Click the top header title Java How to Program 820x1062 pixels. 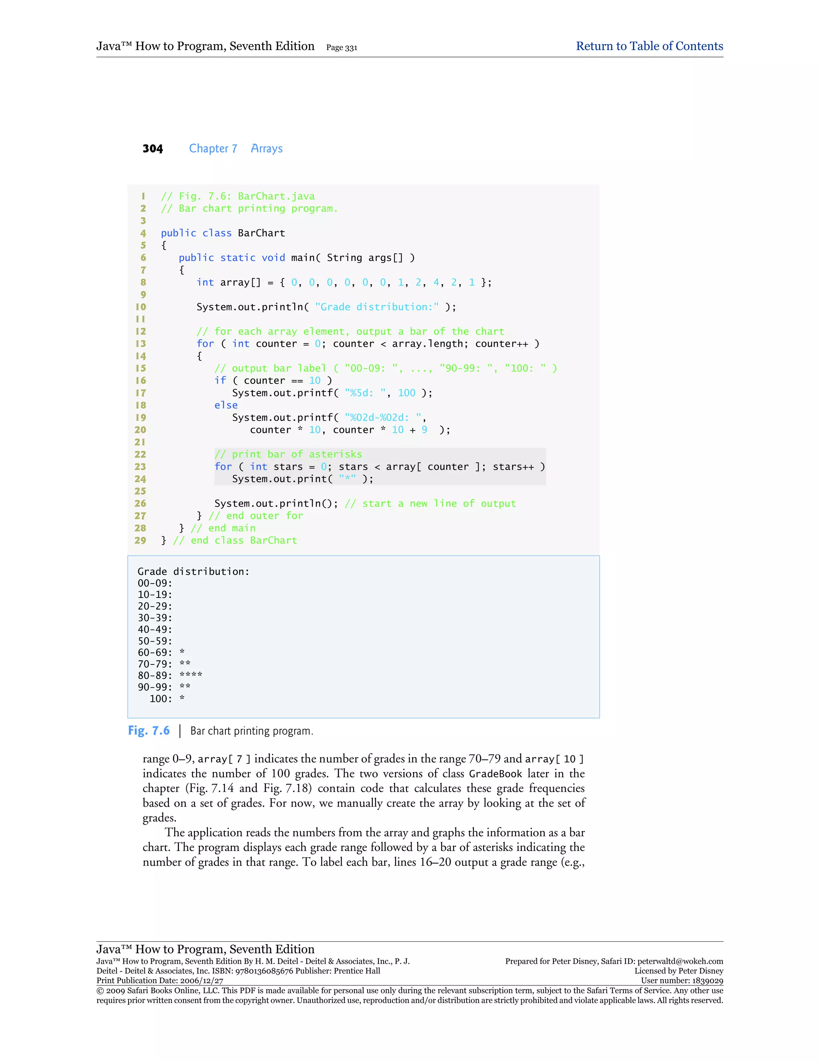[205, 46]
